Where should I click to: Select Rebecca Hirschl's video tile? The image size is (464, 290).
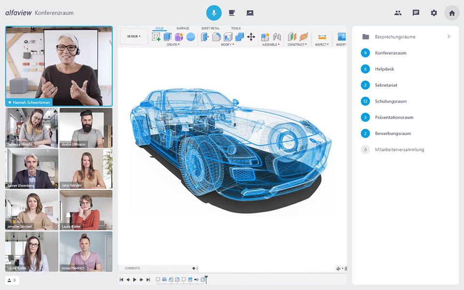tap(32, 128)
